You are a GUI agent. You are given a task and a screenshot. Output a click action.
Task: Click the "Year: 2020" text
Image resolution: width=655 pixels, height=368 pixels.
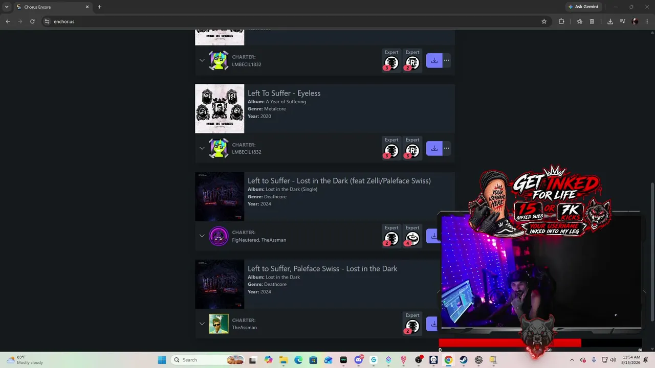259,116
